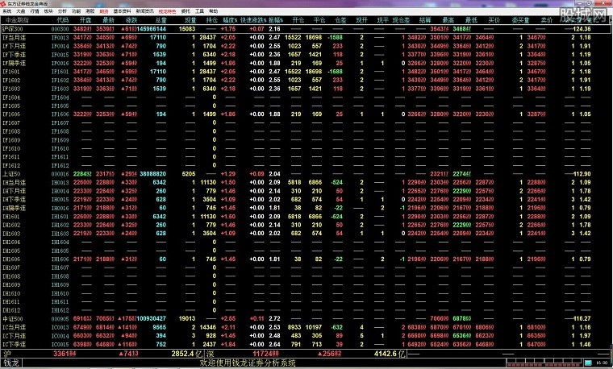Viewport: 613px width, 369px height.
Task: Click the 沪 index value in status bar
Action: point(59,353)
